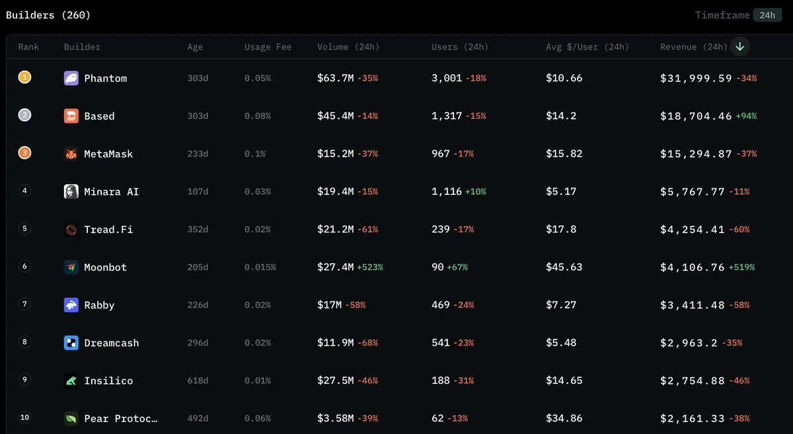Click the silver rank 2 medal badge
The image size is (793, 434).
(x=24, y=115)
